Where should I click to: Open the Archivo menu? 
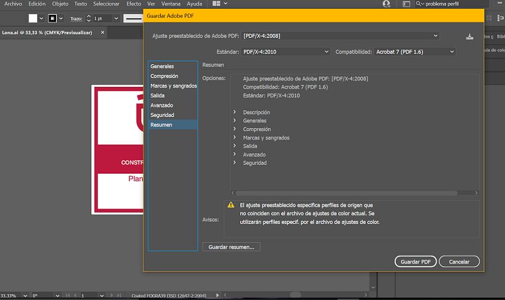tap(13, 4)
